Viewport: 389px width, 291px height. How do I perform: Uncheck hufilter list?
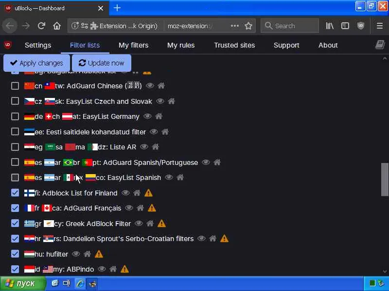point(15,254)
